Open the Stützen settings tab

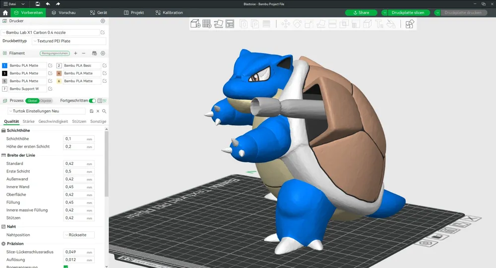[79, 121]
